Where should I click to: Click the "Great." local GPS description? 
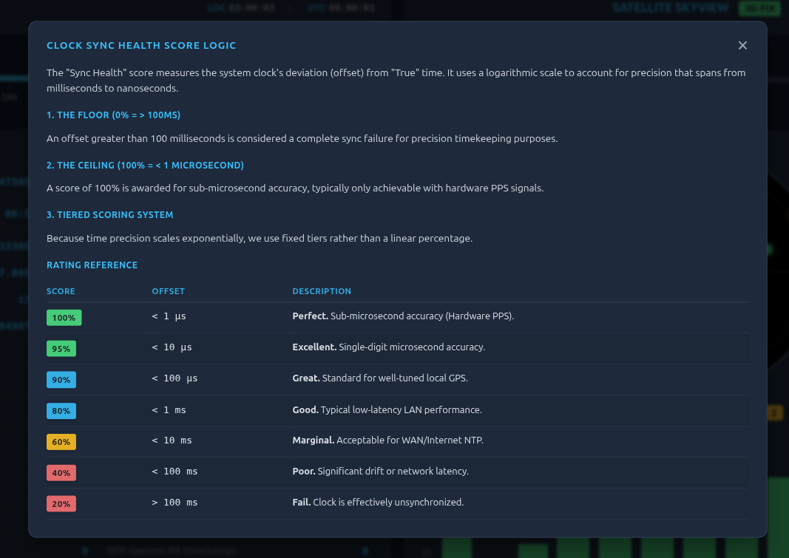click(x=379, y=378)
